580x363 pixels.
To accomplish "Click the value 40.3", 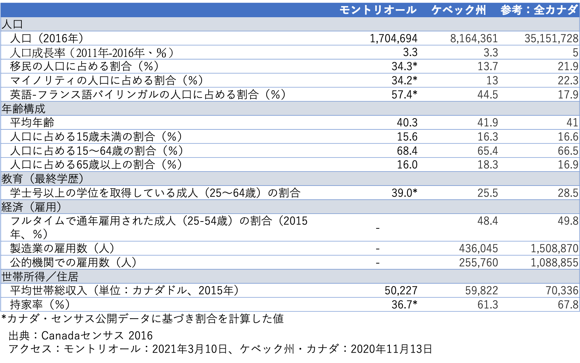I will click(x=407, y=122).
